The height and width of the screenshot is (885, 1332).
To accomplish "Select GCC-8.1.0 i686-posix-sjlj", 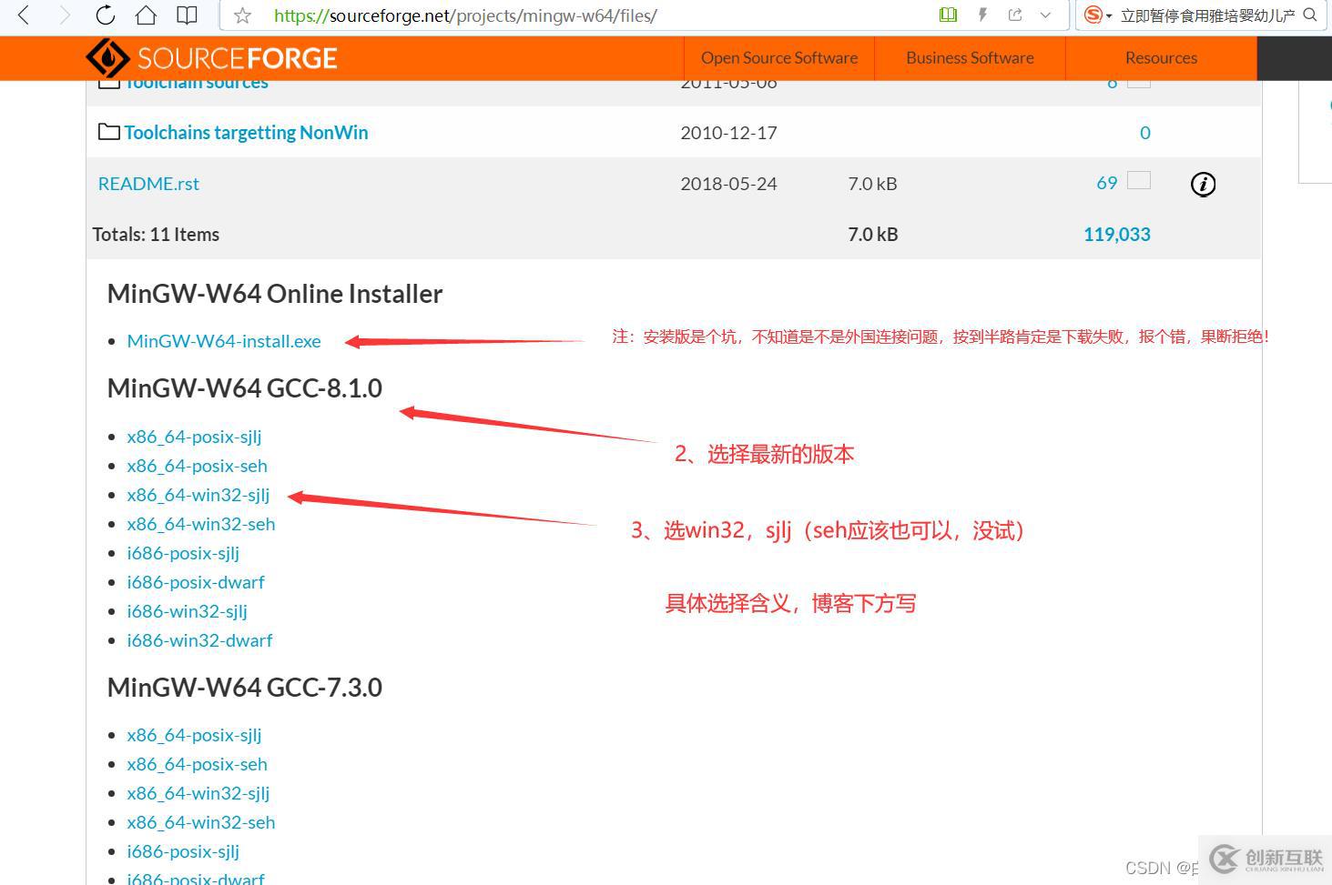I will point(183,553).
